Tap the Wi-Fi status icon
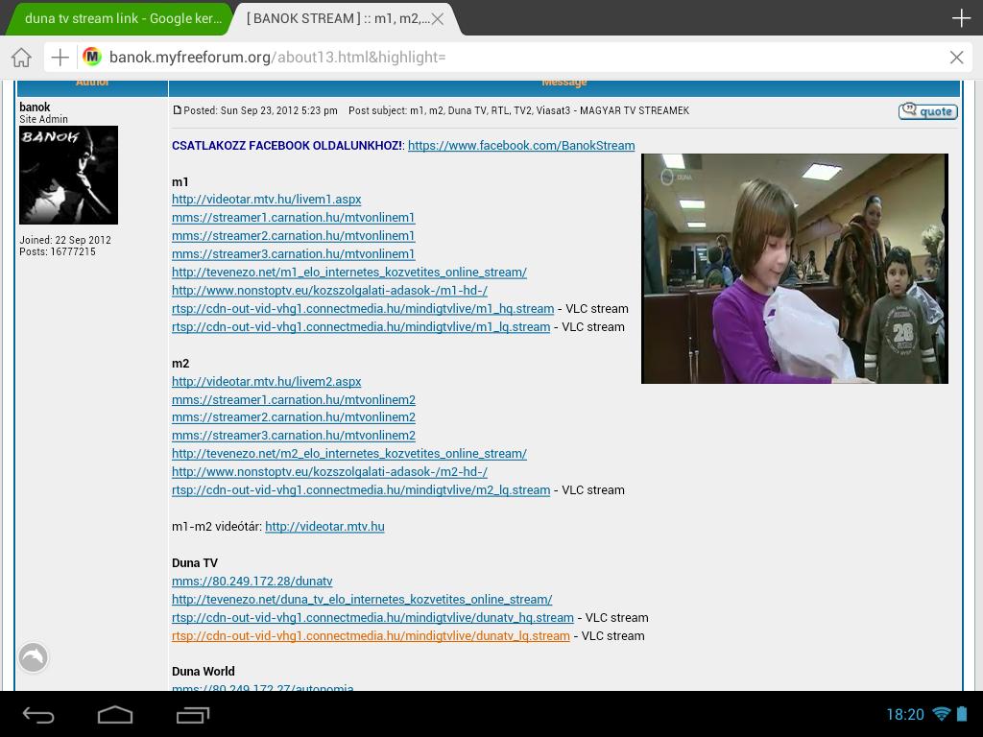The width and height of the screenshot is (983, 737). (x=941, y=714)
